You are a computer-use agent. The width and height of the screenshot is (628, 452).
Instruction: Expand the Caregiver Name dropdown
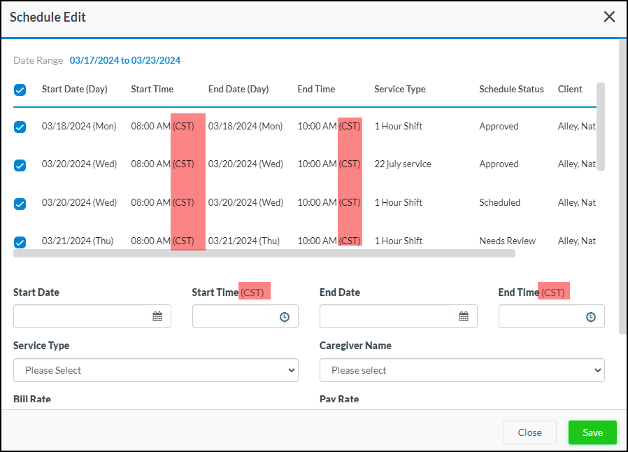pos(462,370)
